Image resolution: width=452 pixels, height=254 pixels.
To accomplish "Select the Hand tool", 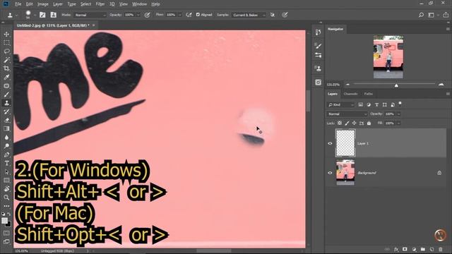I will click(x=6, y=189).
